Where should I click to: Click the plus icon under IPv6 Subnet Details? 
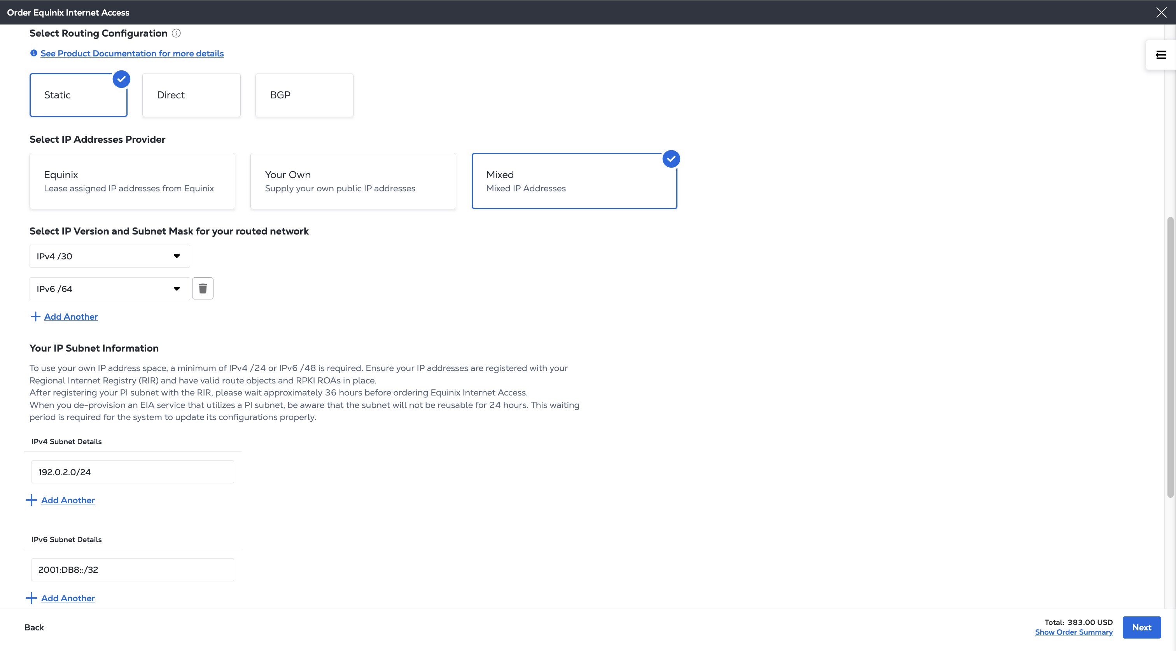[x=31, y=598]
